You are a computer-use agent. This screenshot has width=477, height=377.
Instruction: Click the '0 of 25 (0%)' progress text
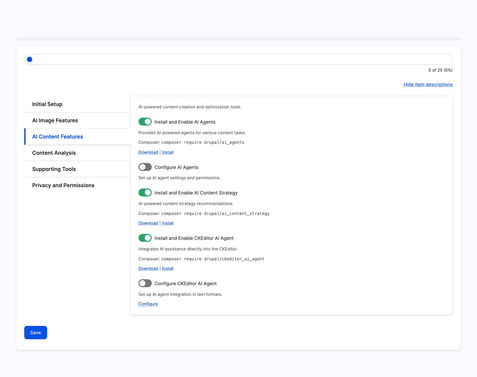pos(440,70)
